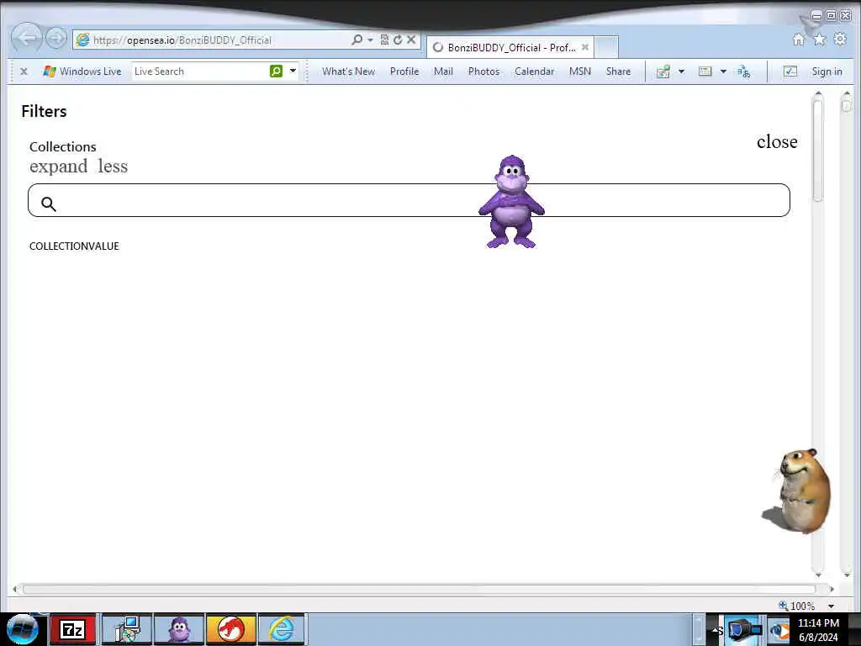The image size is (861, 646).
Task: Expand the dropdown beside the share picture icon
Action: click(x=681, y=71)
